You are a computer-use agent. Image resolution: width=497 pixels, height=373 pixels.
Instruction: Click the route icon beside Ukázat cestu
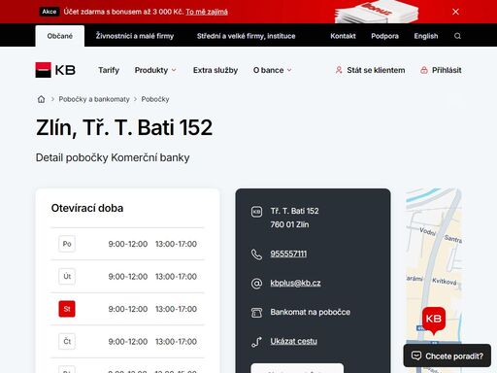point(256,342)
